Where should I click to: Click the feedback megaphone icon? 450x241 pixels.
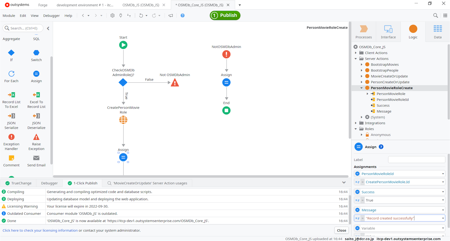tap(171, 16)
